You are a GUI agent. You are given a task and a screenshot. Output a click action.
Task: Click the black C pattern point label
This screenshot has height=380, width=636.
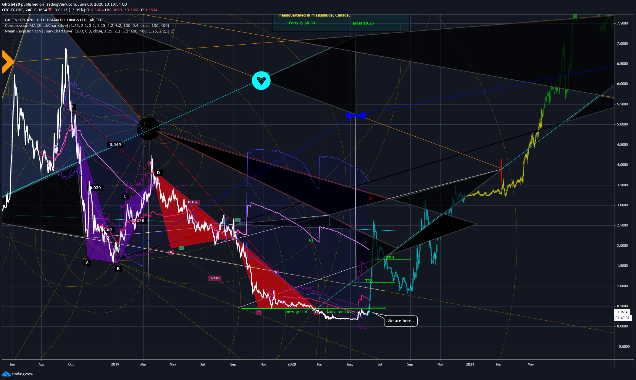pos(125,196)
